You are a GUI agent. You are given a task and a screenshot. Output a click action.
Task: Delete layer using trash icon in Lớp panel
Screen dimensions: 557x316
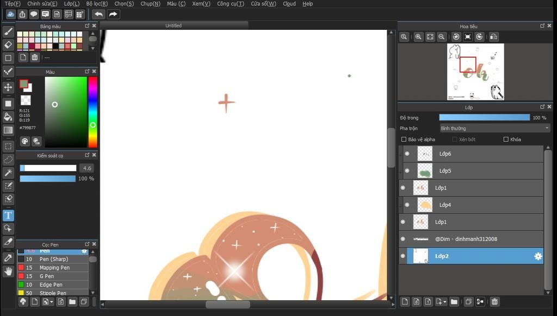495,302
